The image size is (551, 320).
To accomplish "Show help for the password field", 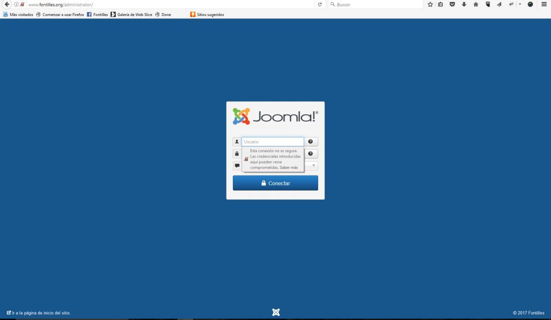I will coord(311,153).
